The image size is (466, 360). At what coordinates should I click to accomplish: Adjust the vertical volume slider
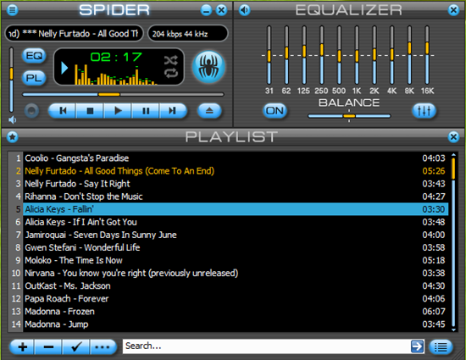tap(11, 80)
